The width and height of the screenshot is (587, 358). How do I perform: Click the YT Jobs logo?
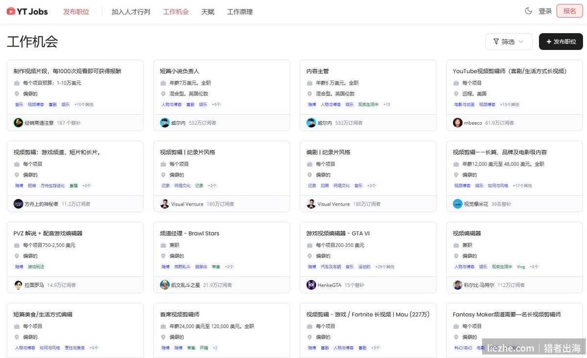[27, 11]
